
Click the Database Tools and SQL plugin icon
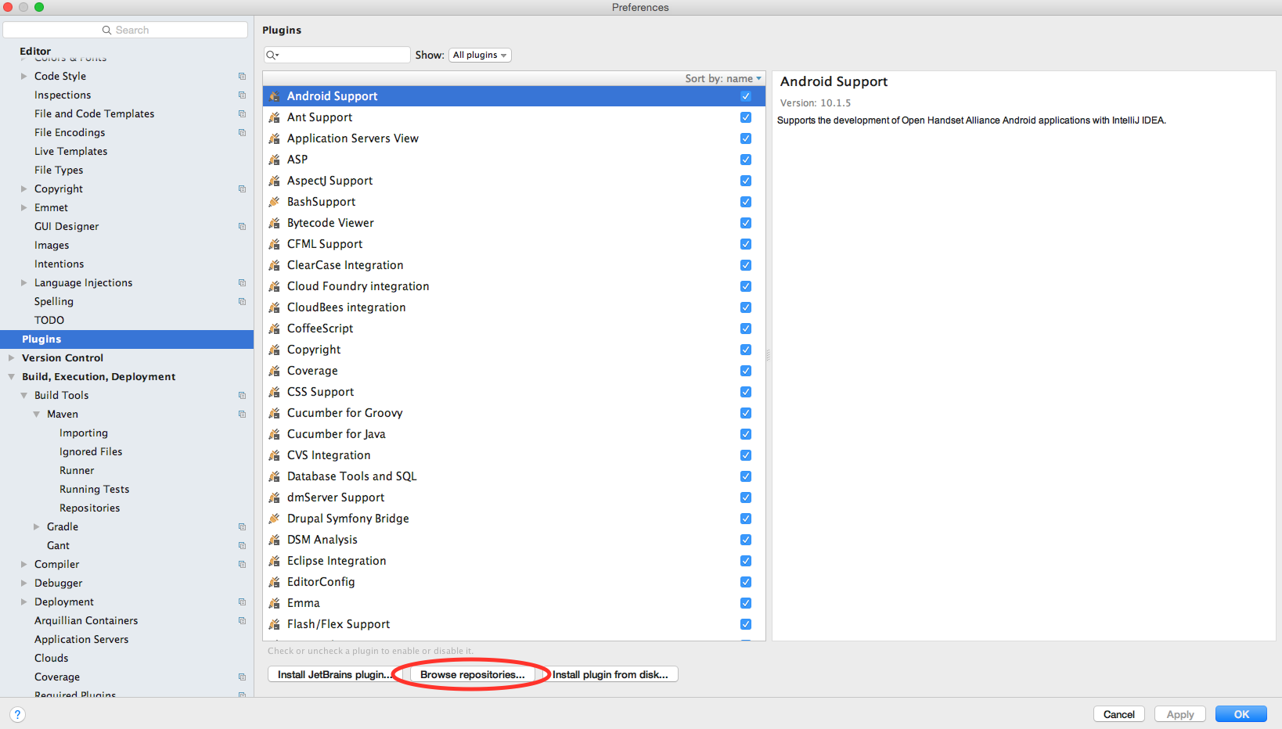(x=274, y=476)
